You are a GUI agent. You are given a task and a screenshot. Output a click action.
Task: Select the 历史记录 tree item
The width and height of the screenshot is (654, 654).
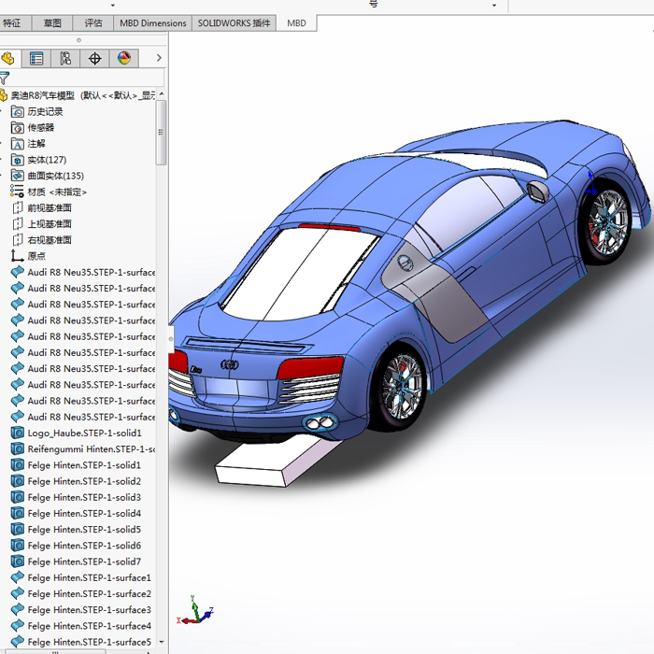coord(46,112)
